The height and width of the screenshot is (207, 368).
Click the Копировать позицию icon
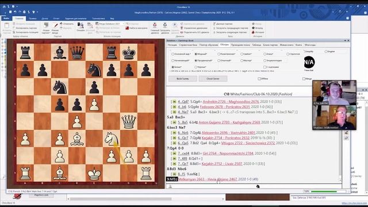click(x=14, y=32)
